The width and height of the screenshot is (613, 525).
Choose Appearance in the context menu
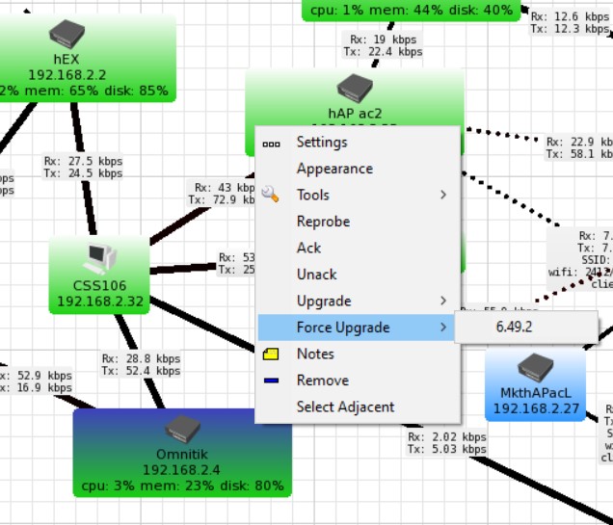tap(358, 169)
